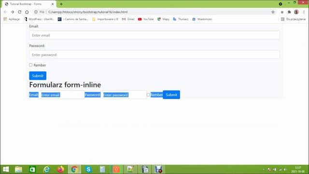Click the stacked form Password: label

pos(37,45)
